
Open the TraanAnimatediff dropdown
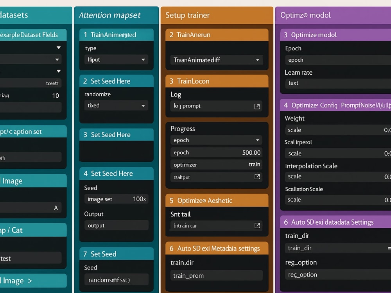pos(217,60)
